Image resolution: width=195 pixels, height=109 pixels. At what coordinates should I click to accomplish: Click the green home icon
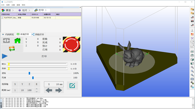(17, 41)
